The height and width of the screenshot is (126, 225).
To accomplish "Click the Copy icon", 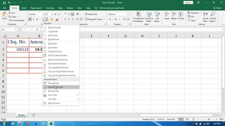I will pyautogui.click(x=10, y=17).
